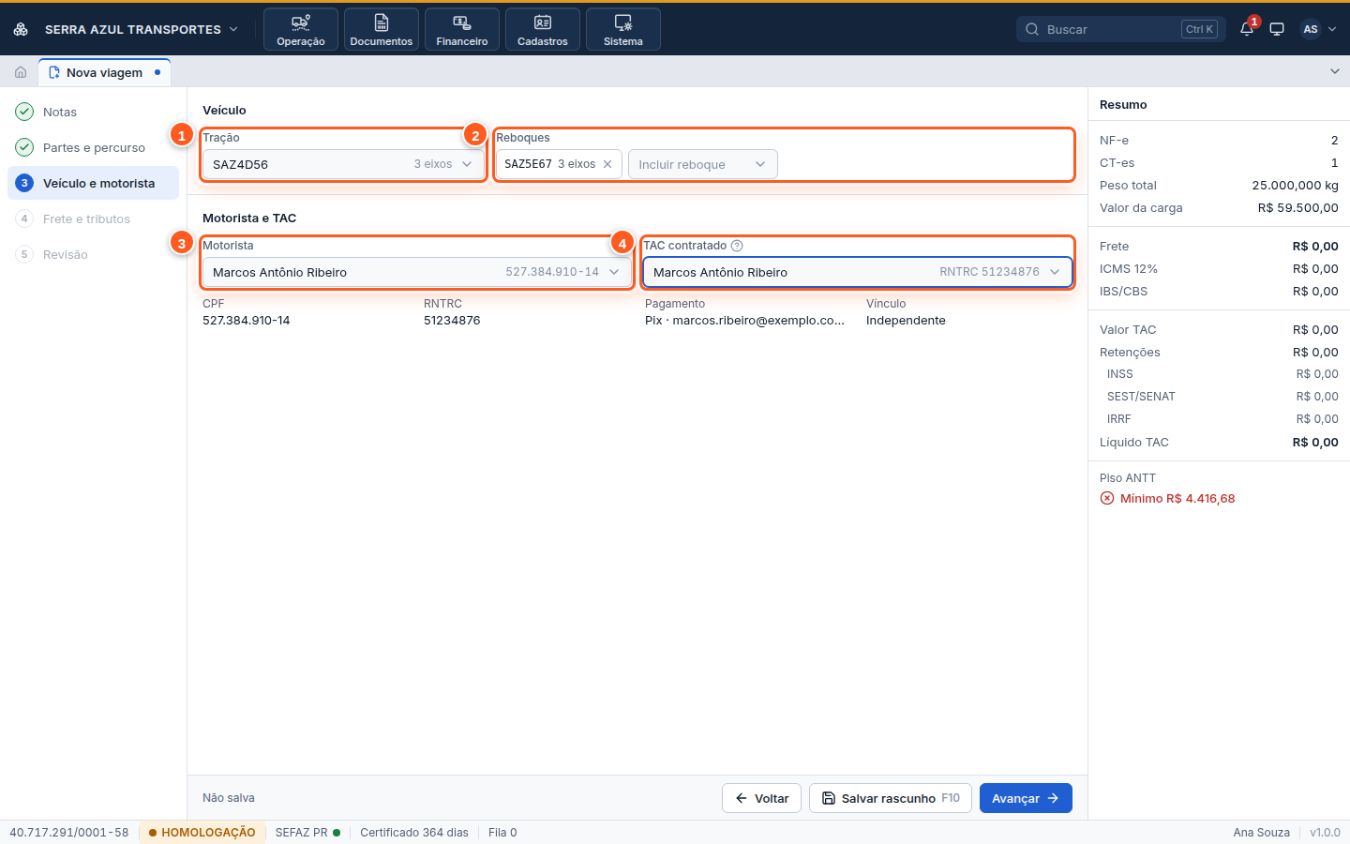Click the SEFAZ PR status indicator

307,833
